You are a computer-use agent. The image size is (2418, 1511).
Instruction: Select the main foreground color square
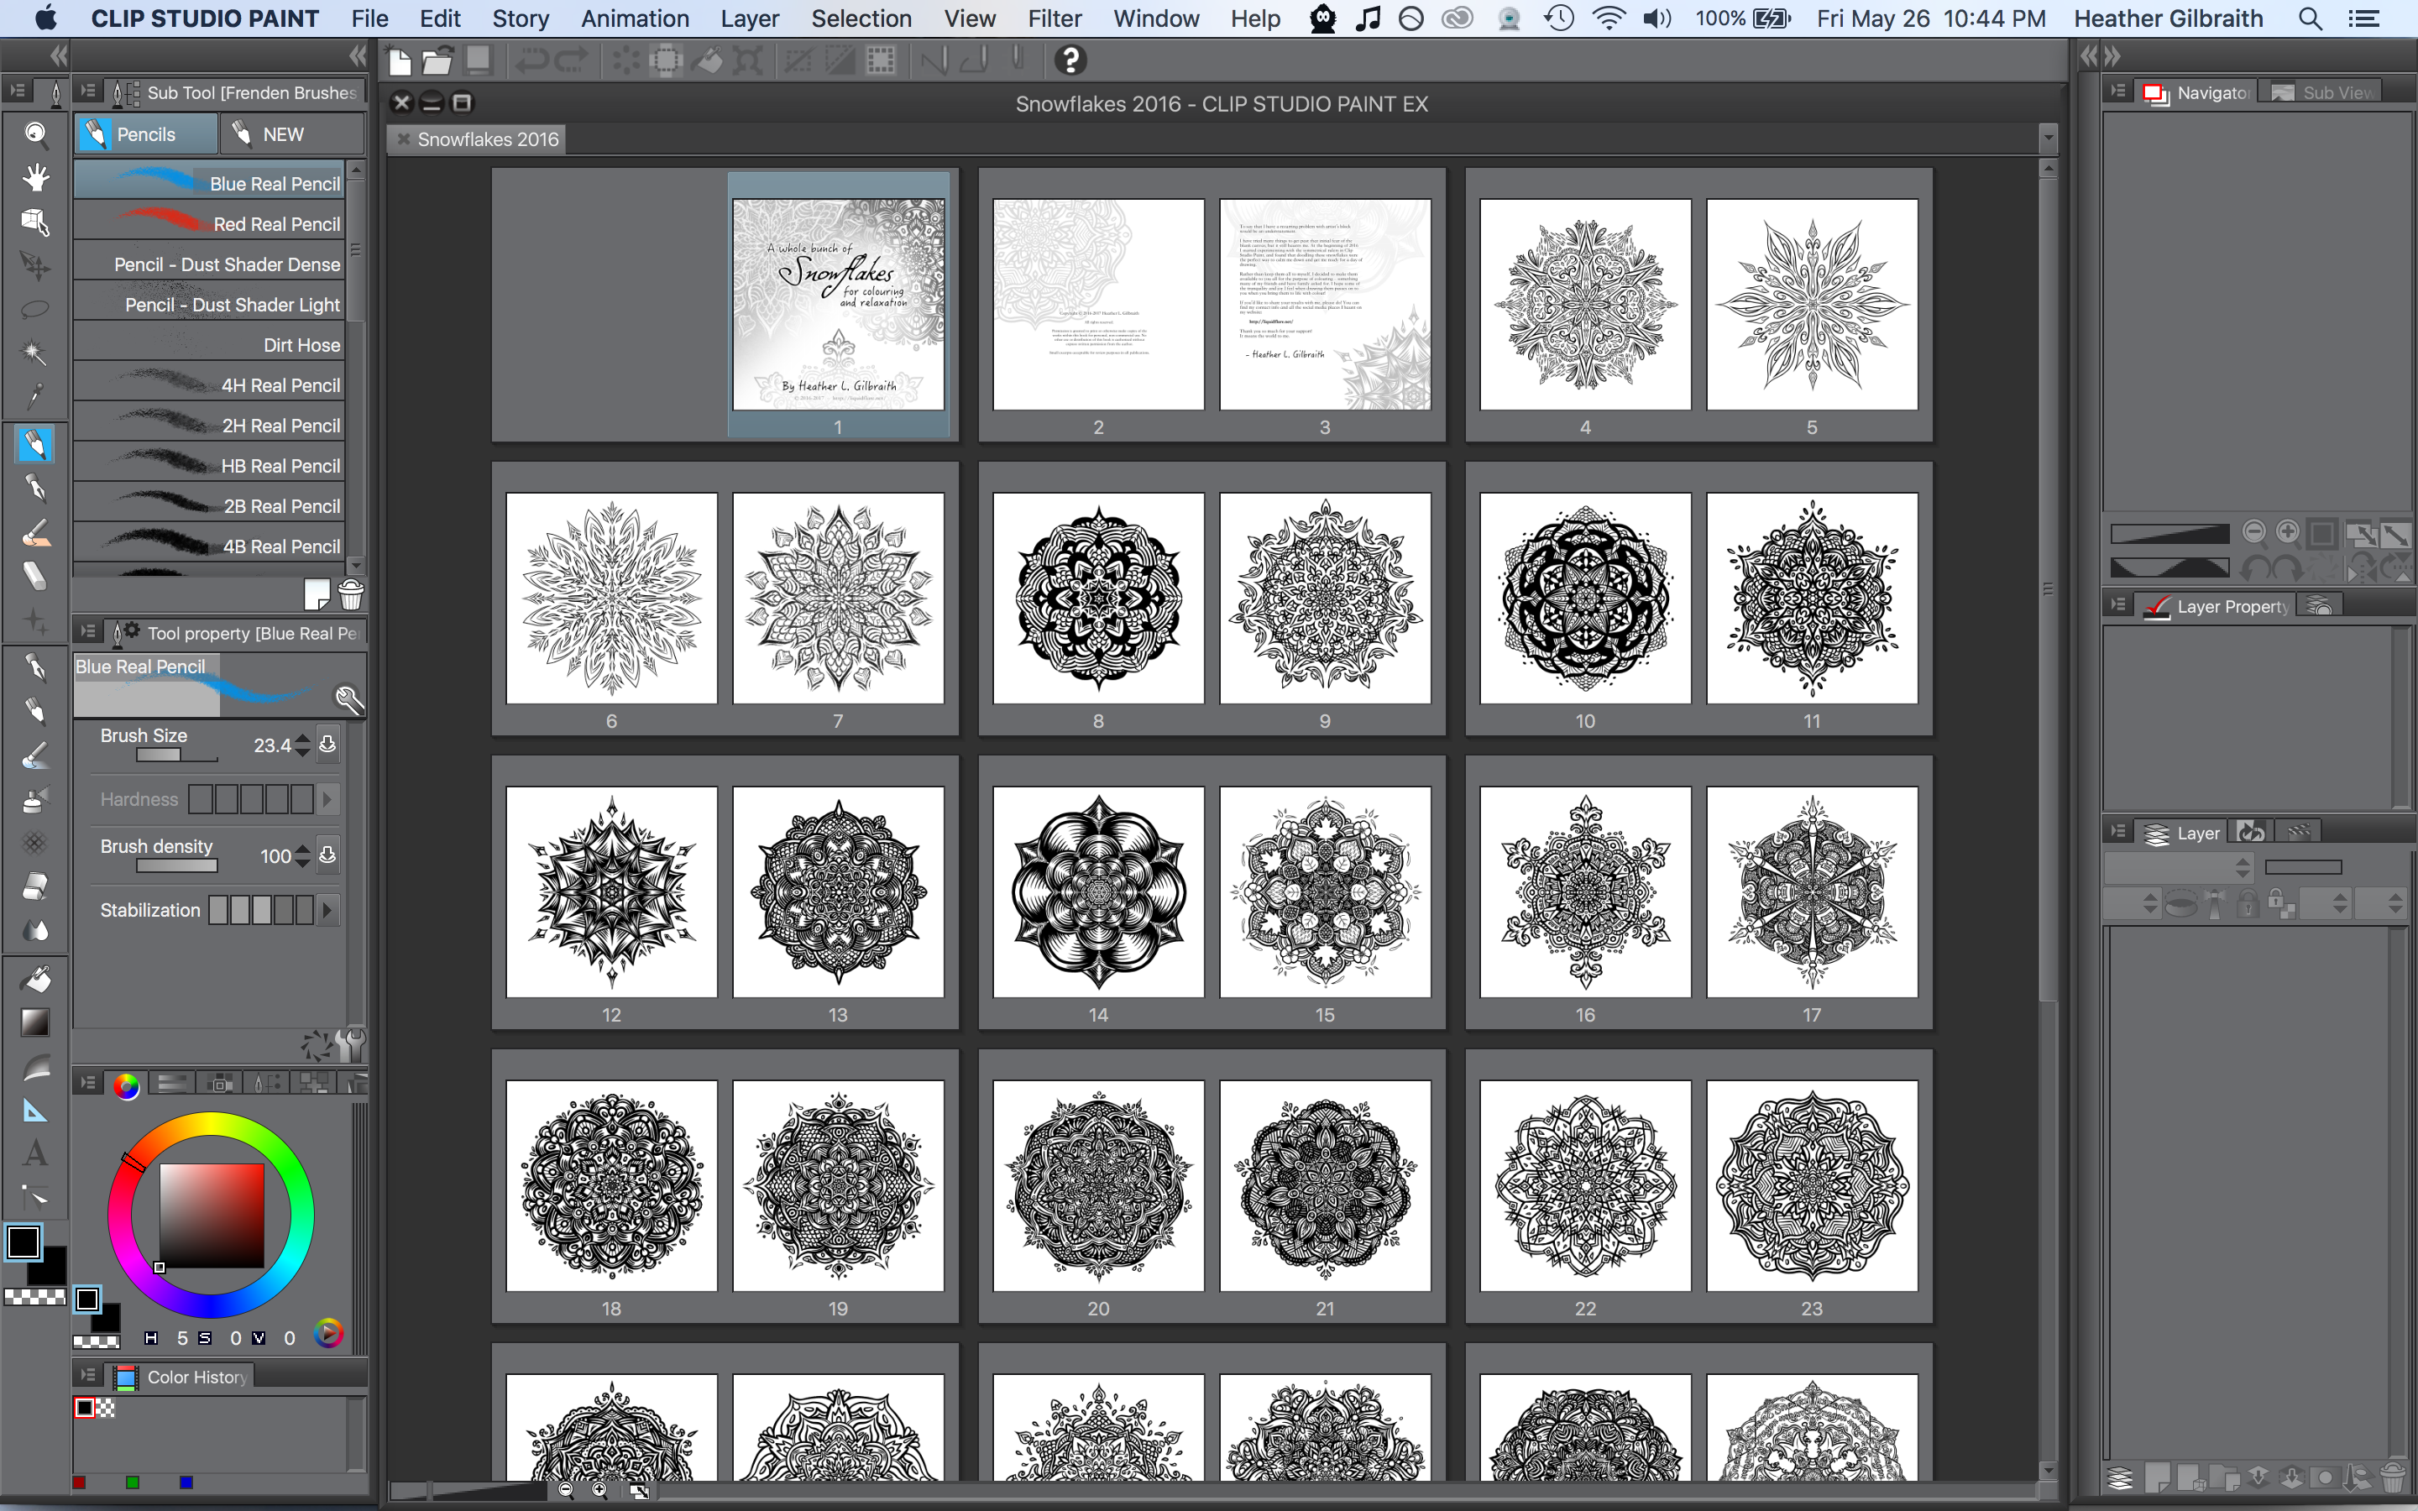click(x=24, y=1242)
